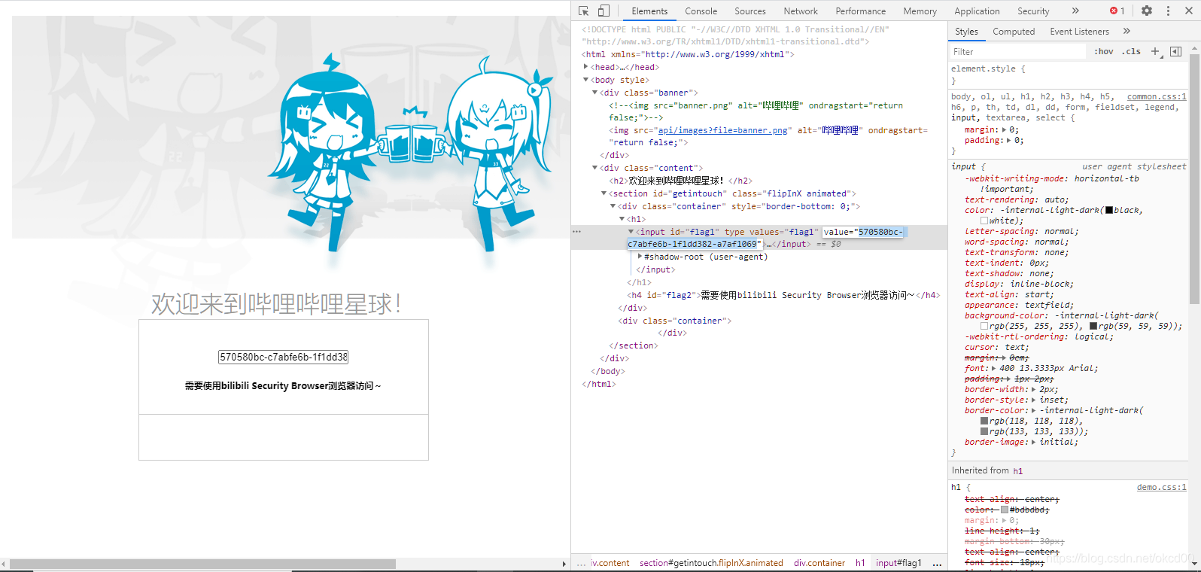Show more Styles sidebar tabs chevron
This screenshot has height=572, width=1201.
[1127, 31]
